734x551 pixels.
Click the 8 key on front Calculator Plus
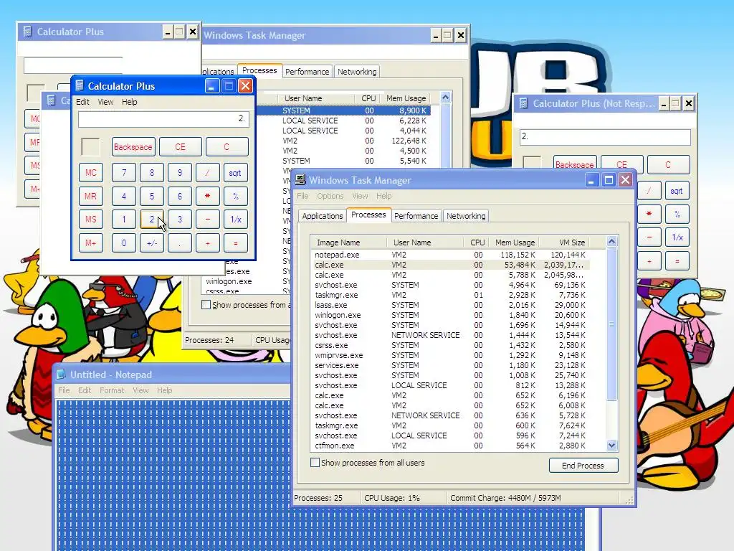tap(152, 172)
